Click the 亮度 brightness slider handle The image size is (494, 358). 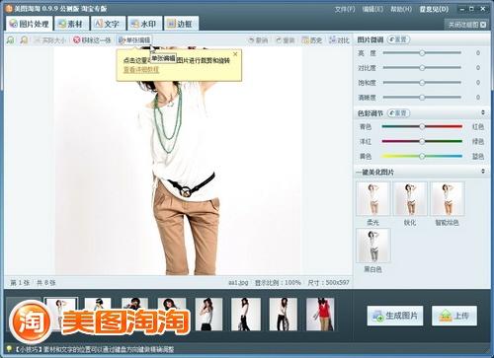[422, 53]
